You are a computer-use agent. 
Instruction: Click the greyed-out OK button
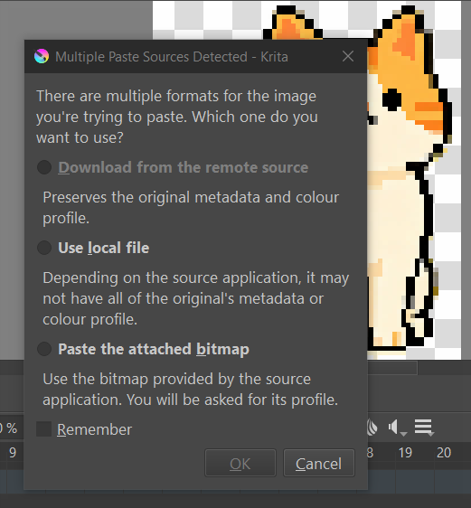pyautogui.click(x=240, y=464)
